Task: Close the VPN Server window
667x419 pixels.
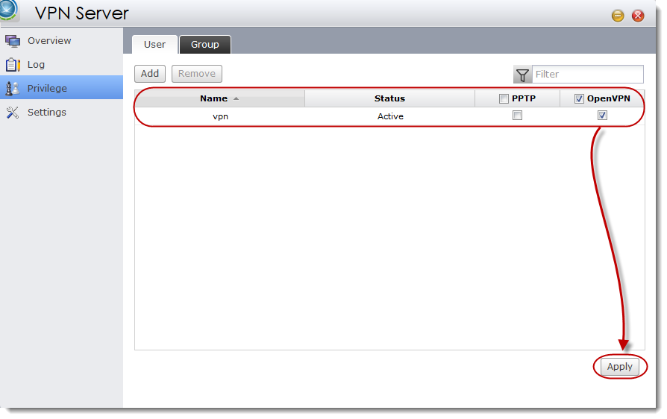Action: coord(638,16)
